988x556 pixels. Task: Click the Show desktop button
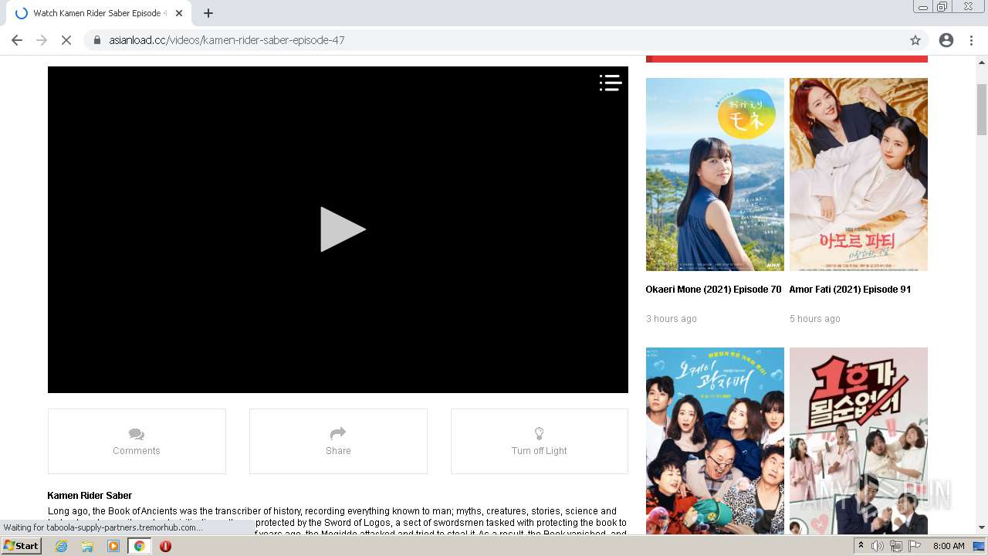[x=979, y=546]
